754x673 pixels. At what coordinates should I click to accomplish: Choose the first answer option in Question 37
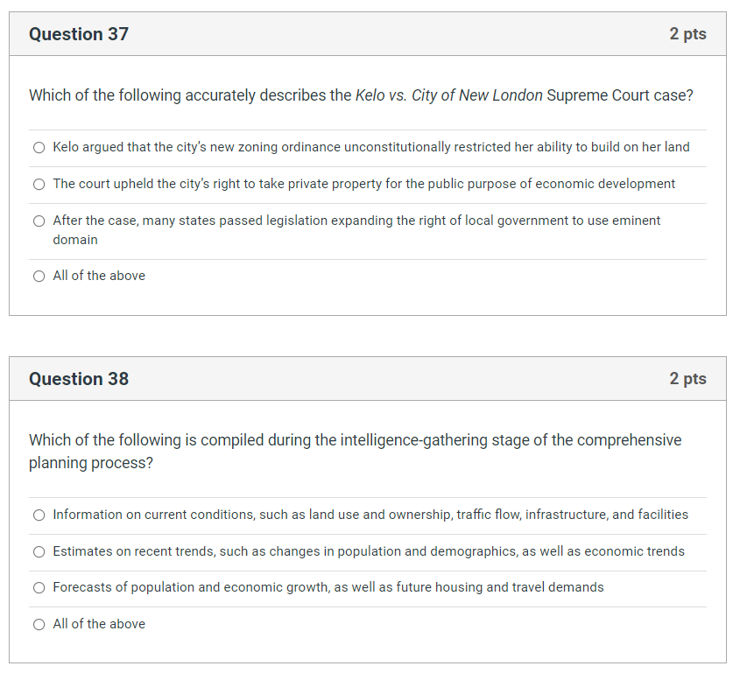coord(39,147)
